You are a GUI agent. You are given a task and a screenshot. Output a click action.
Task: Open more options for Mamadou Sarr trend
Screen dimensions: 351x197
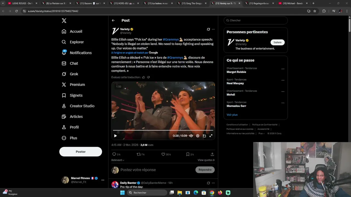pos(283,103)
